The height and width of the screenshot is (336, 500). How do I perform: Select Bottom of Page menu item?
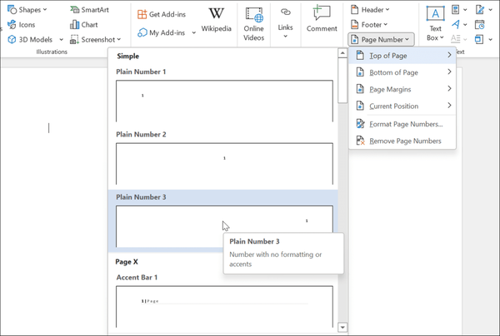tap(402, 72)
